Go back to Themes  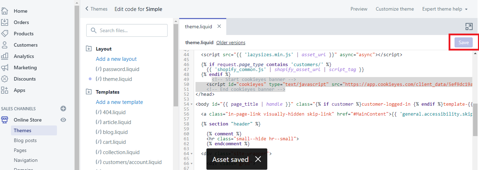click(96, 9)
